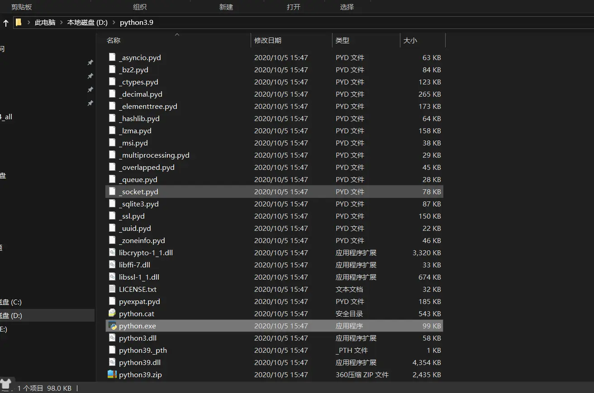Click the _sqlite3.pyd file icon
Viewport: 594px width, 393px height.
tap(112, 204)
